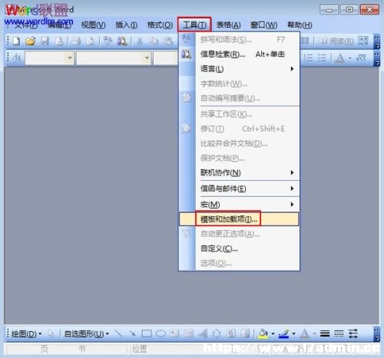Choose 字数统计(W)... menu entry
Image resolution: width=384 pixels, height=358 pixels.
[239, 84]
